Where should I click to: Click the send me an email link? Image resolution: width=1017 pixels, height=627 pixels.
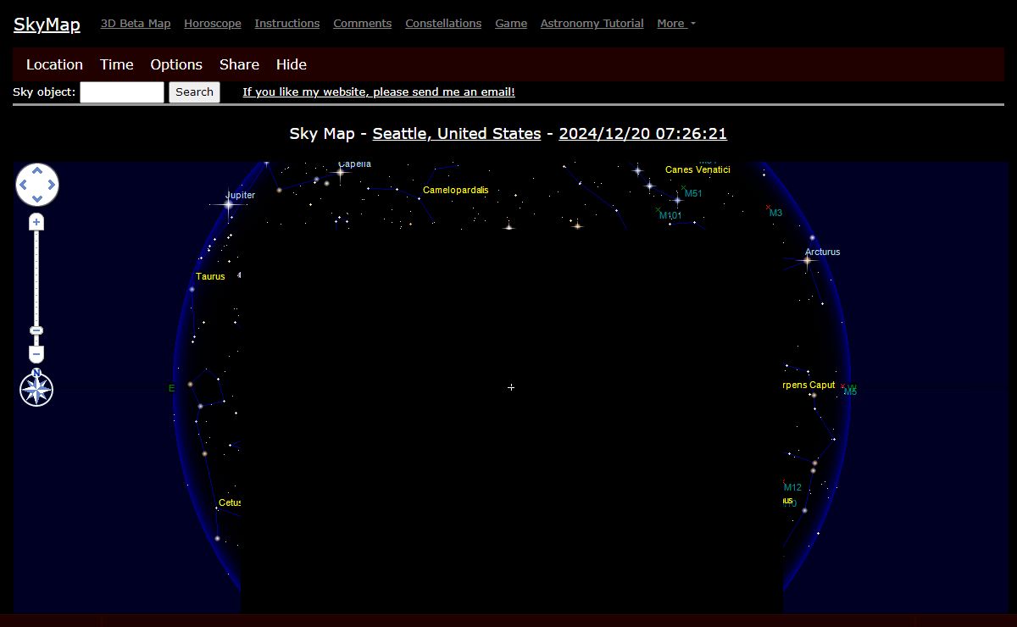[379, 92]
